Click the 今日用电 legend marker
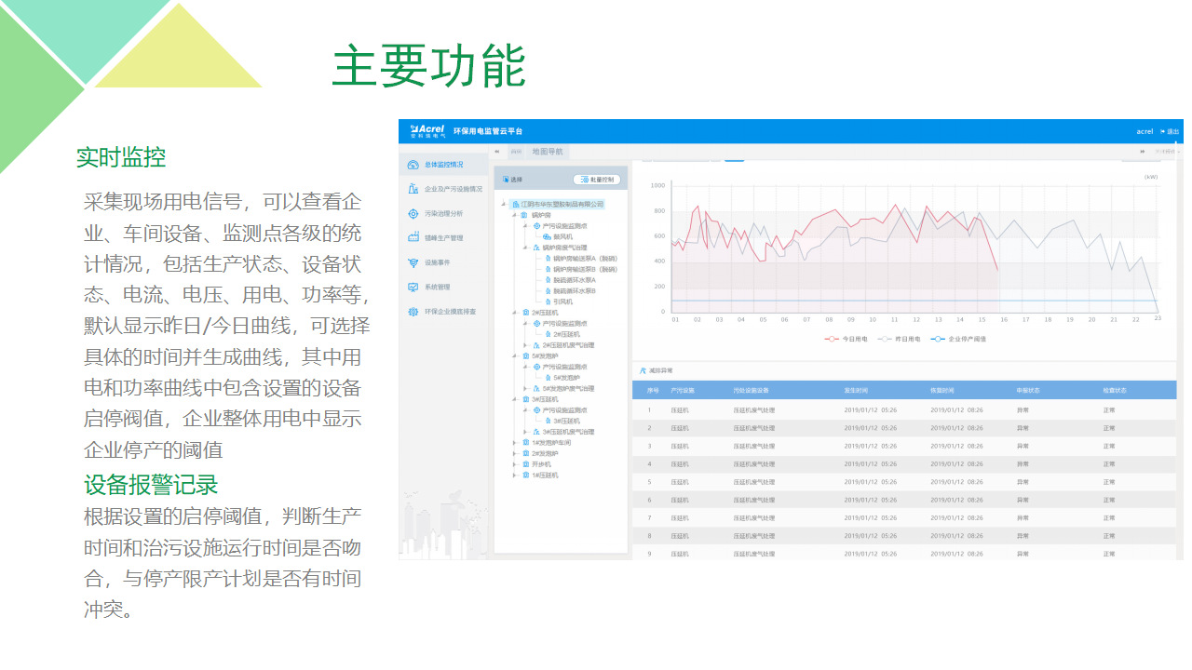 coord(832,339)
